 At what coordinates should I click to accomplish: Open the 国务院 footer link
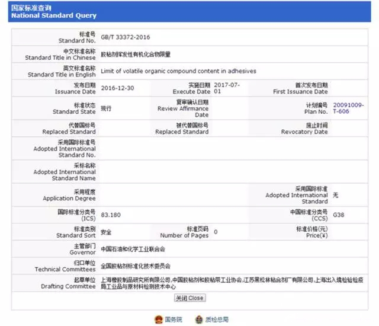tap(174, 319)
